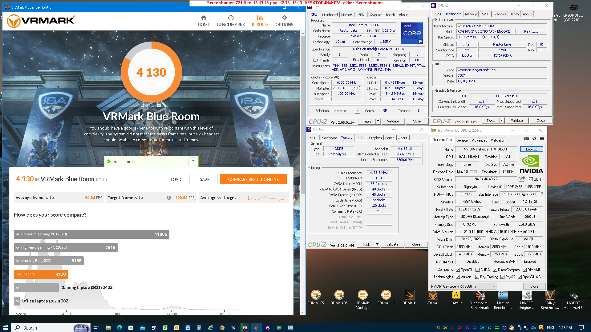This screenshot has height=332, width=591.
Task: Open the Valley Benchmark desktop shortcut
Action: (550, 300)
